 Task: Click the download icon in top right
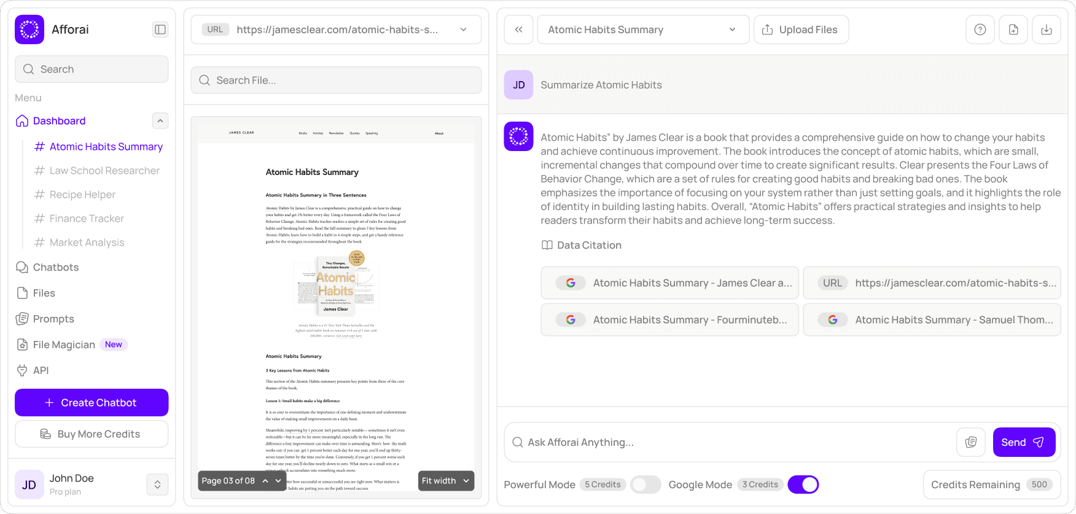coord(1047,29)
